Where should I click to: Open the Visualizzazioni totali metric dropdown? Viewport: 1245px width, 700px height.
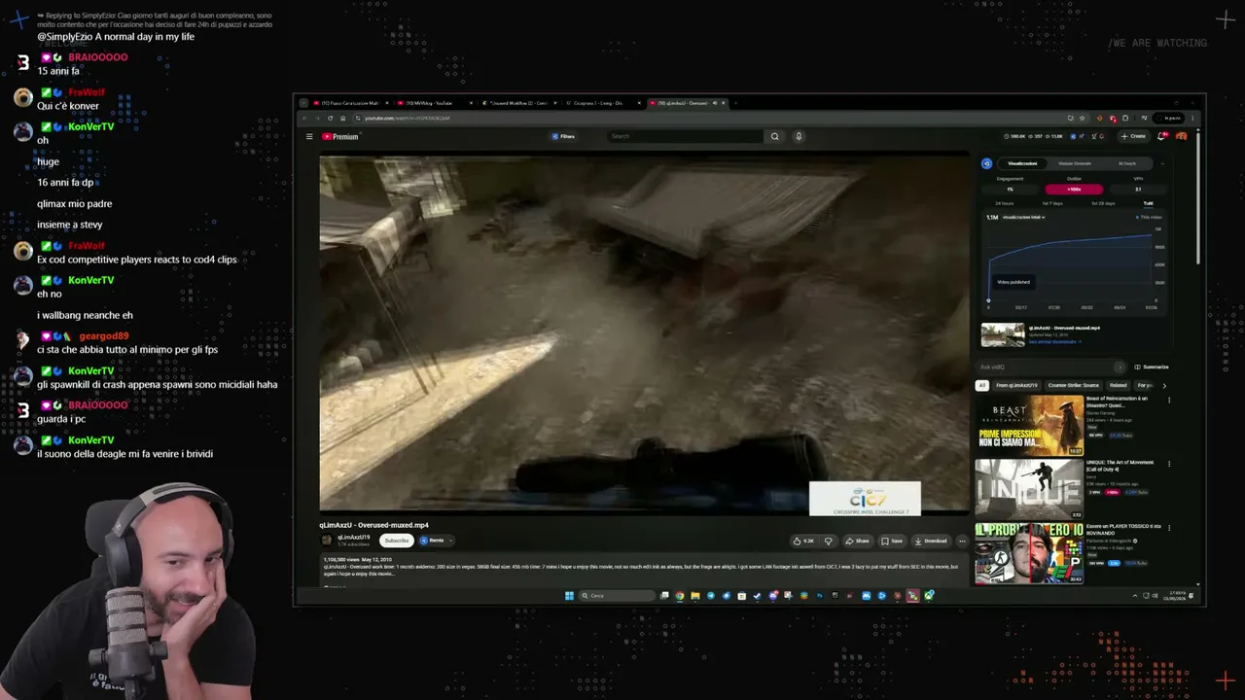pos(1023,217)
